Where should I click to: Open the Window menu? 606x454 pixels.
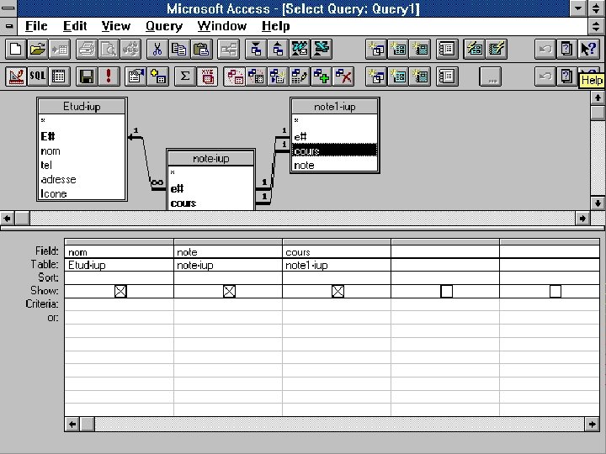[222, 26]
